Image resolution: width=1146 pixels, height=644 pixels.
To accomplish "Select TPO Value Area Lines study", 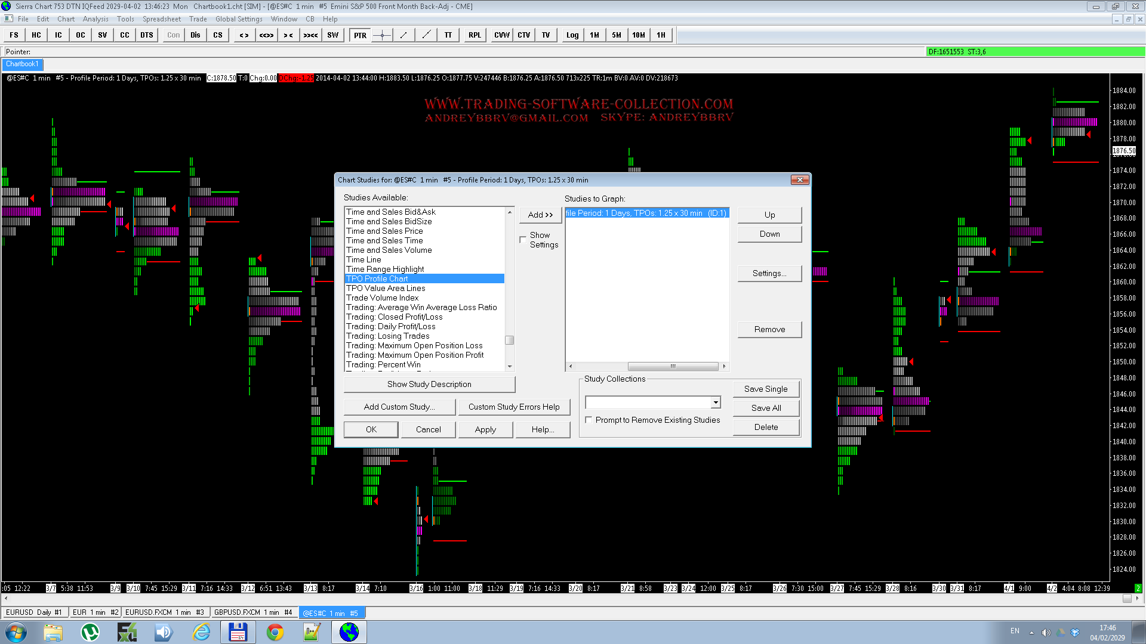I will click(x=386, y=288).
